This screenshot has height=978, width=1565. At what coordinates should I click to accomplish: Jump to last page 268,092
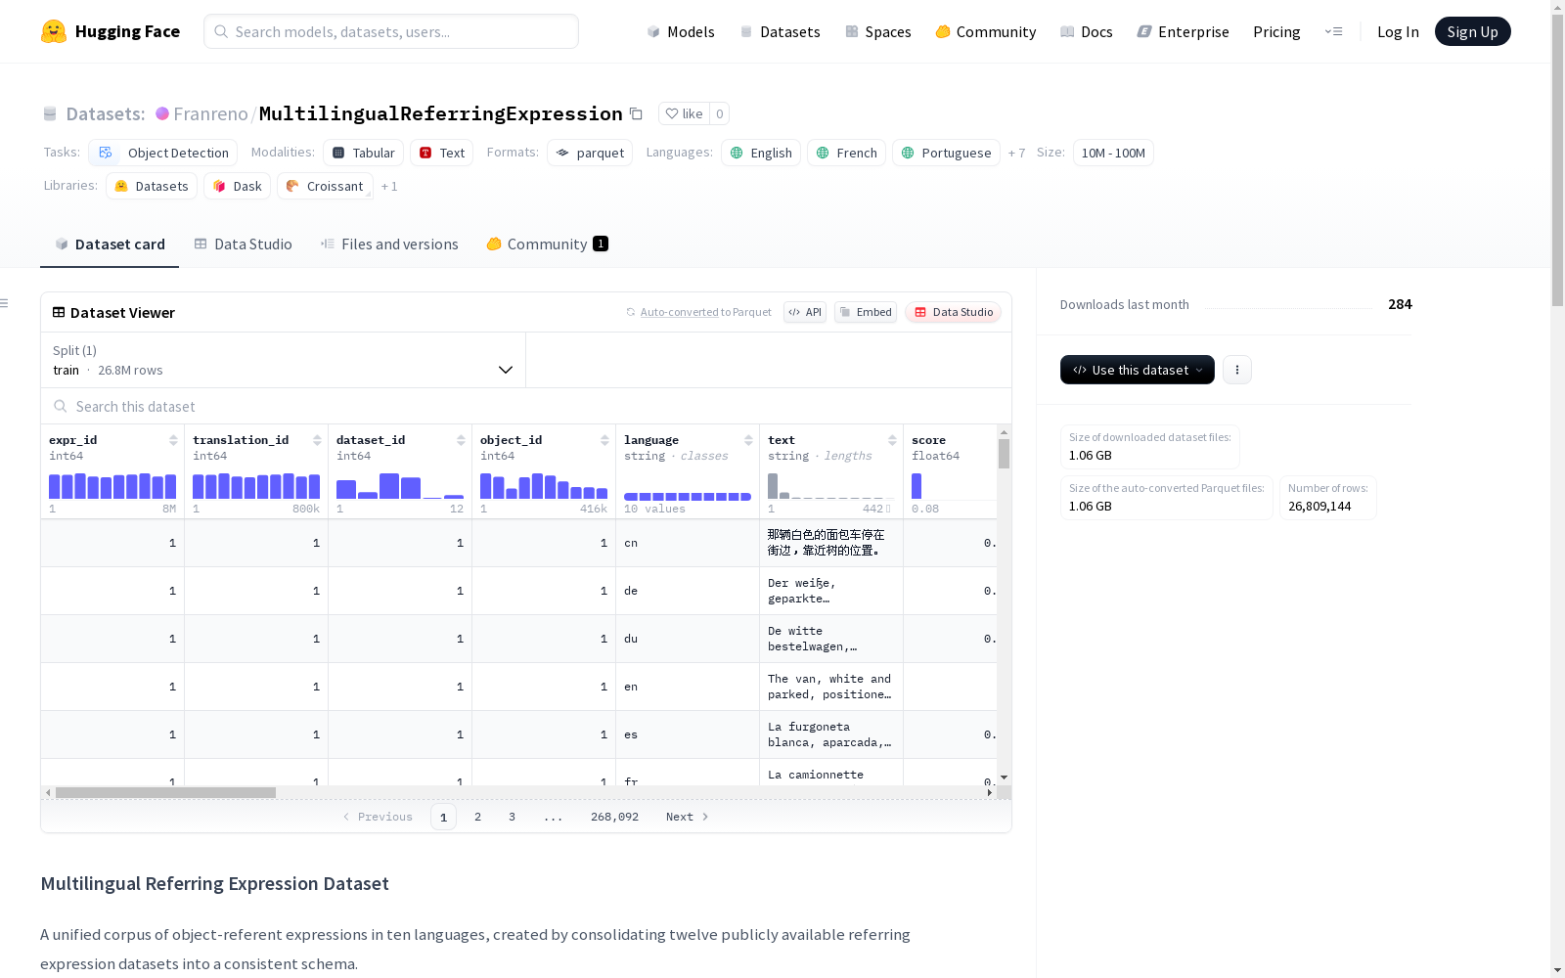coord(614,817)
